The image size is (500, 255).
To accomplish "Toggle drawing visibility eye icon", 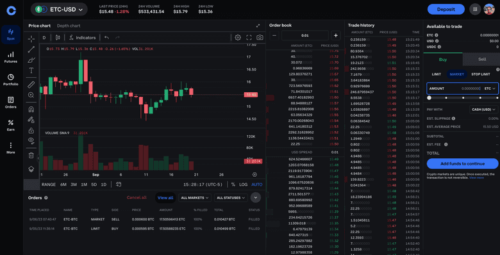I will coord(31,140).
